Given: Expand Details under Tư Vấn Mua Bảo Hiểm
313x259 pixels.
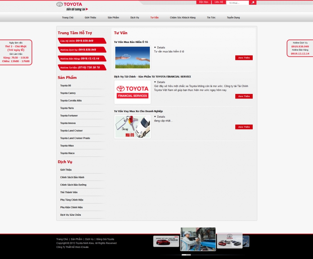Looking at the screenshot, I should click(x=159, y=47).
